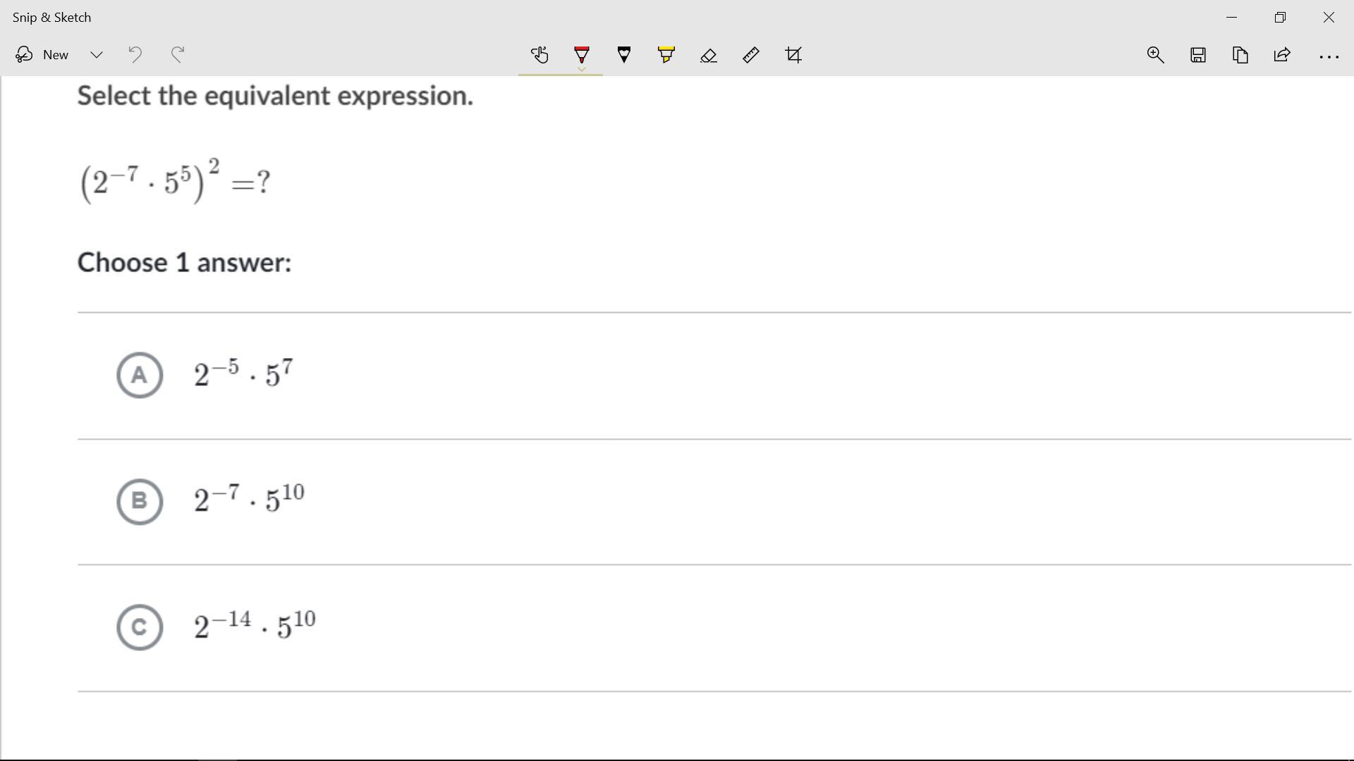Viewport: 1354px width, 761px height.
Task: Select the yellow Highlighter tool
Action: (666, 55)
